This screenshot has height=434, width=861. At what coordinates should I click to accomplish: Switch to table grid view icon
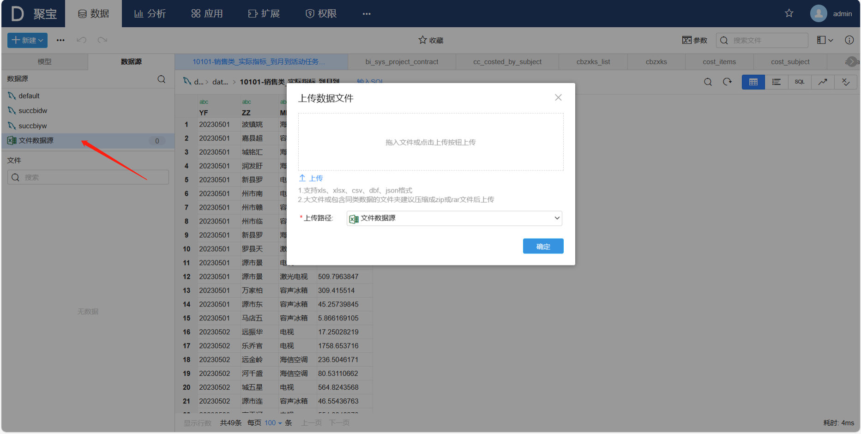pos(753,82)
